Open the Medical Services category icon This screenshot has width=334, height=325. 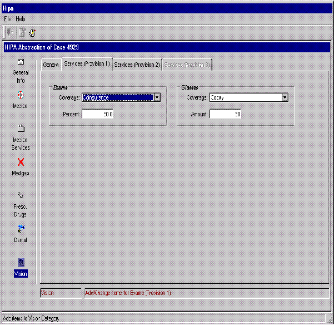coord(21,129)
